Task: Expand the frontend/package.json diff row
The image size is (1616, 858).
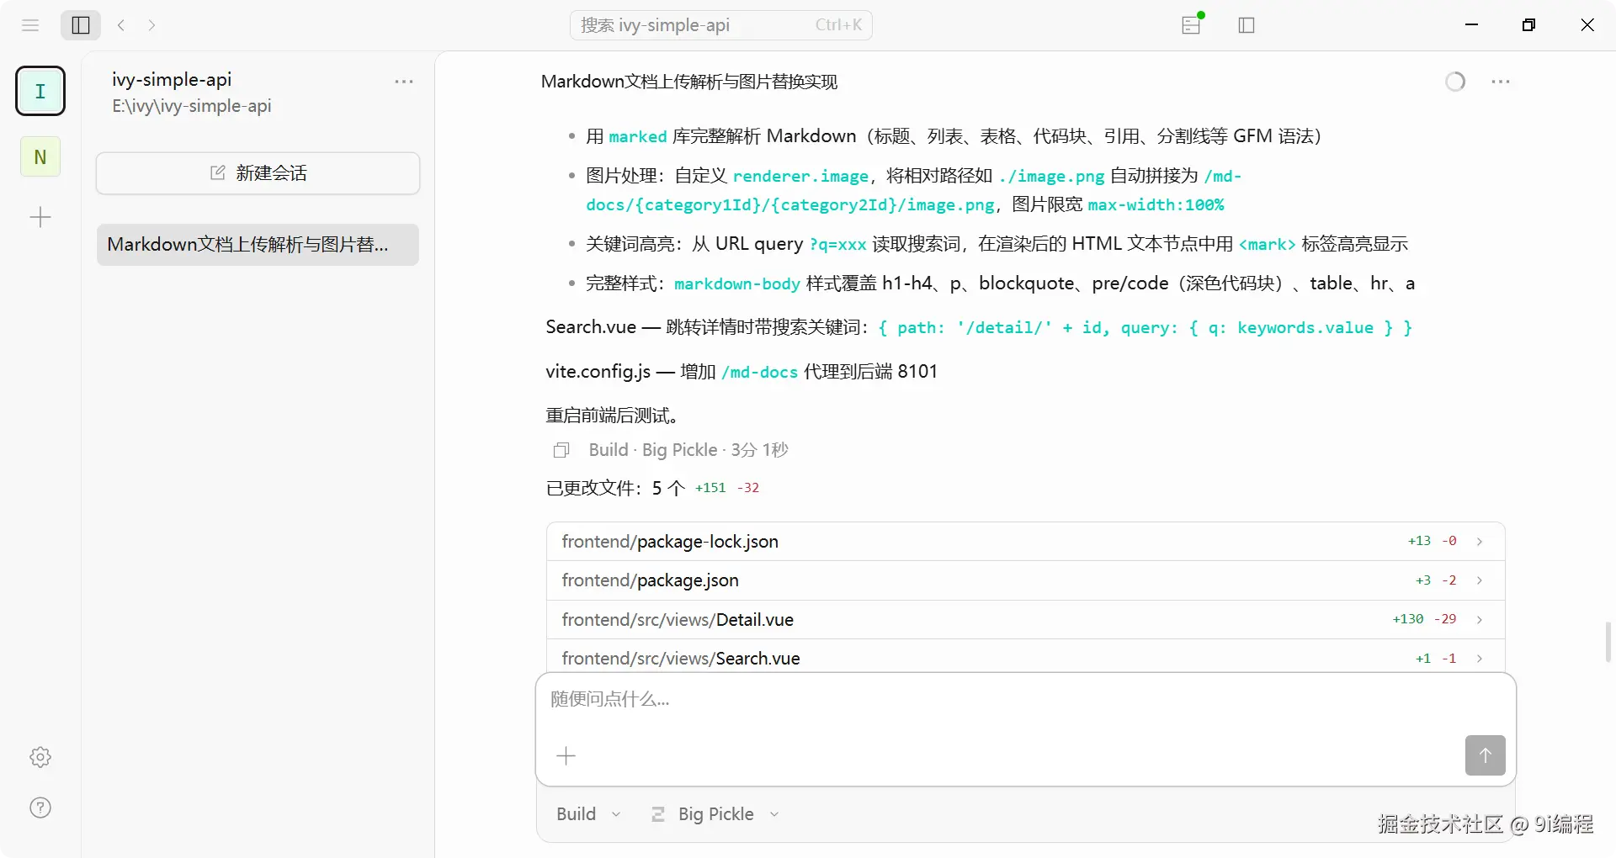Action: click(1025, 580)
